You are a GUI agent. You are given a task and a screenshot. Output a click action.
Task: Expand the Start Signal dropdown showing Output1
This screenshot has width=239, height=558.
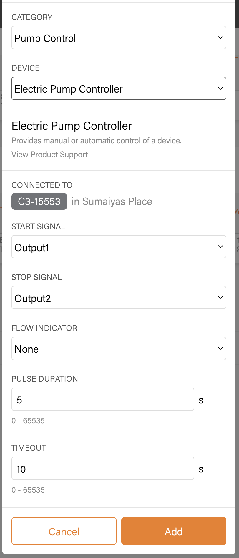click(x=119, y=247)
